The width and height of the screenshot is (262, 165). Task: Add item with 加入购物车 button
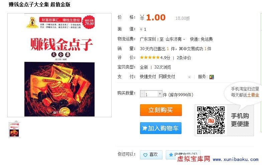pos(161,128)
